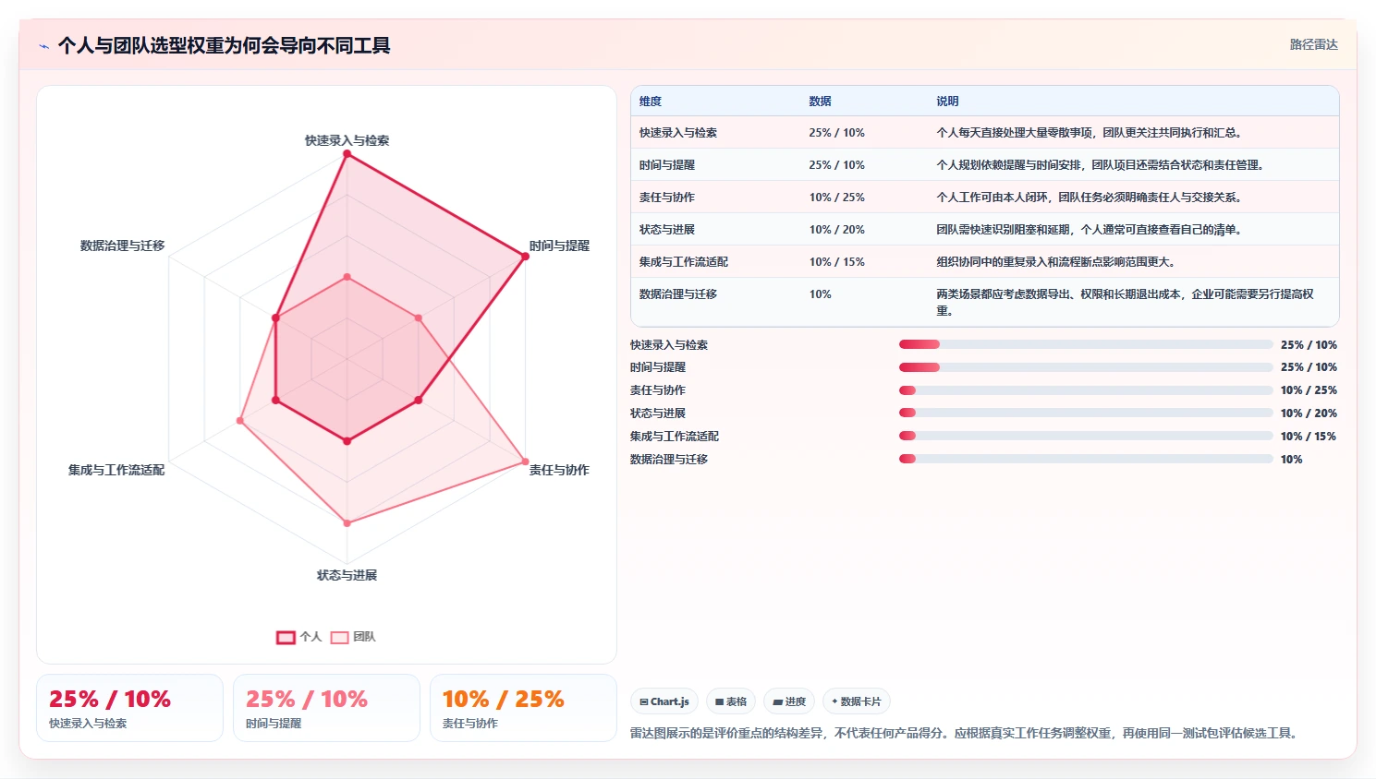Click radar axis label 快速录入与检索
Viewport: 1376px width, 779px height.
[x=347, y=140]
